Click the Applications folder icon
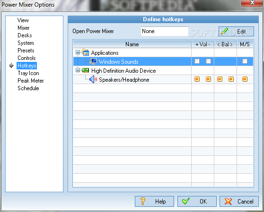 pyautogui.click(x=85, y=52)
